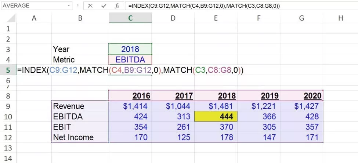
Task: Click the Name Box showing AVERAGE
Action: (x=33, y=6)
